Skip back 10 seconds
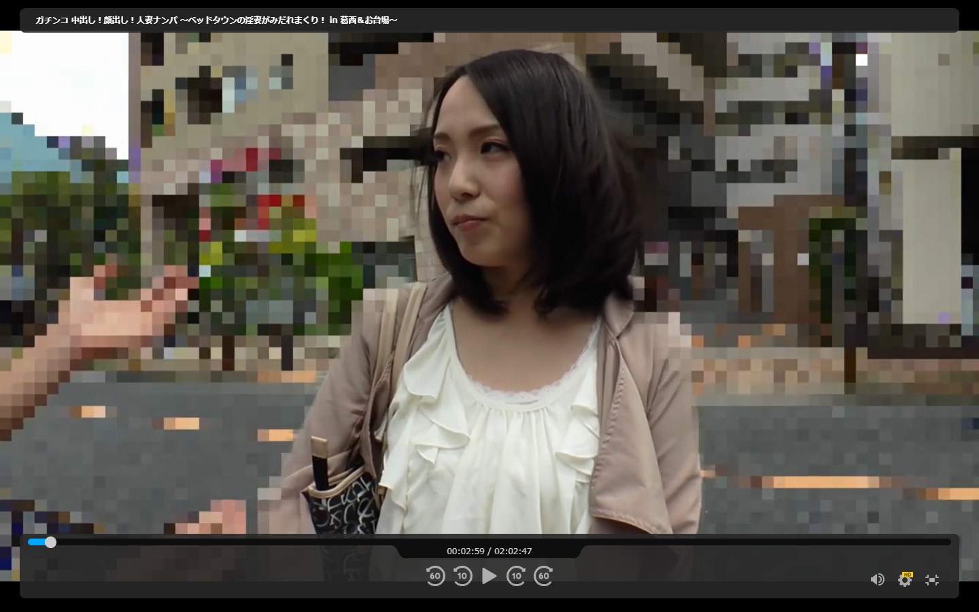 (x=462, y=576)
